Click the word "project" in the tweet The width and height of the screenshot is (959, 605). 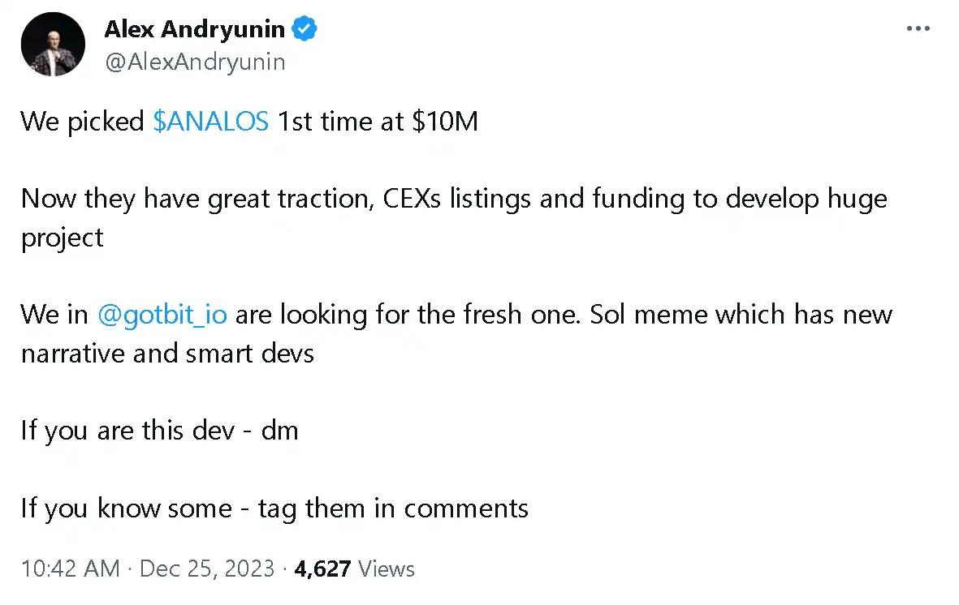[63, 238]
